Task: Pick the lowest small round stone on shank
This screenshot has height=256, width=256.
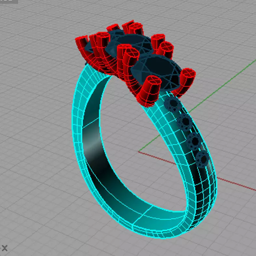Action: coord(202,159)
